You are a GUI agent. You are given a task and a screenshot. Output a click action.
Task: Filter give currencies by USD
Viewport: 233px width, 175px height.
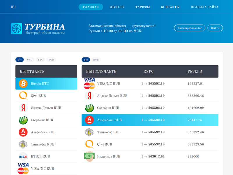[30, 60]
